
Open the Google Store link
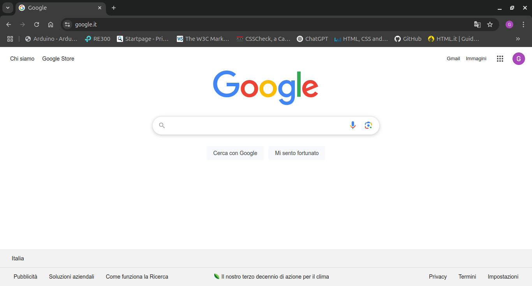(x=58, y=59)
